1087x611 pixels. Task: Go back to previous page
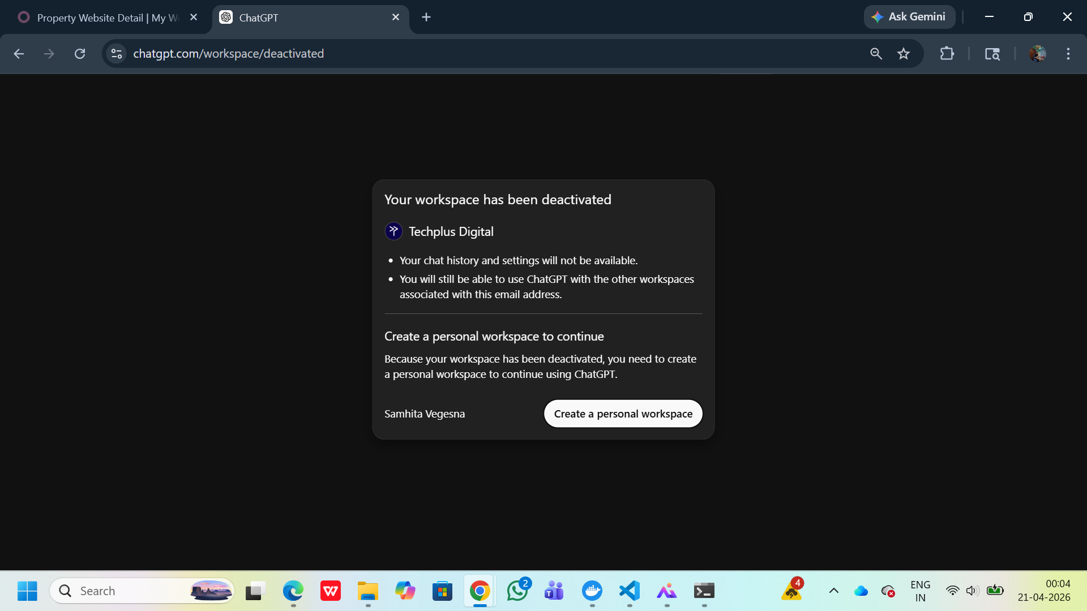click(x=19, y=54)
